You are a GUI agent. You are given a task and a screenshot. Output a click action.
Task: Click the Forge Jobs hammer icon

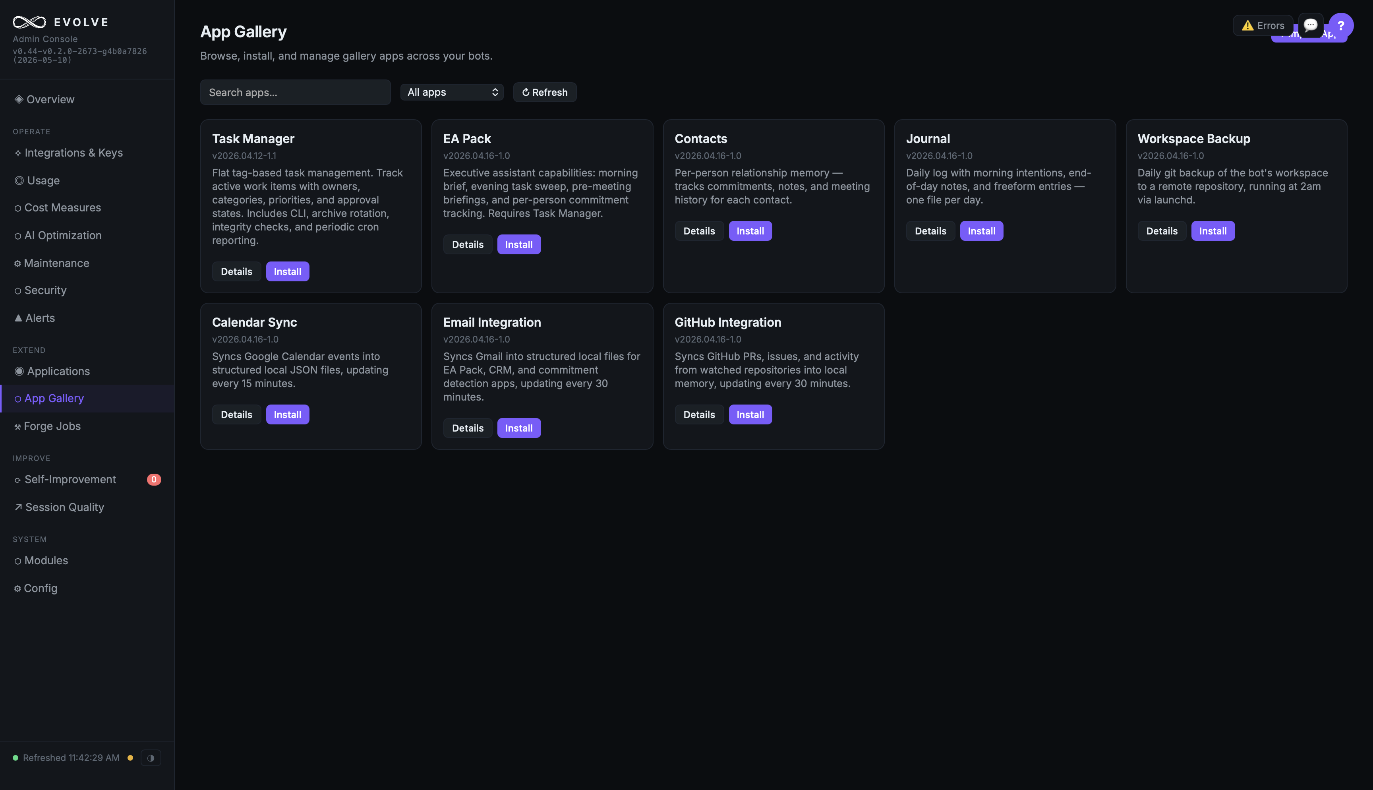tap(17, 426)
